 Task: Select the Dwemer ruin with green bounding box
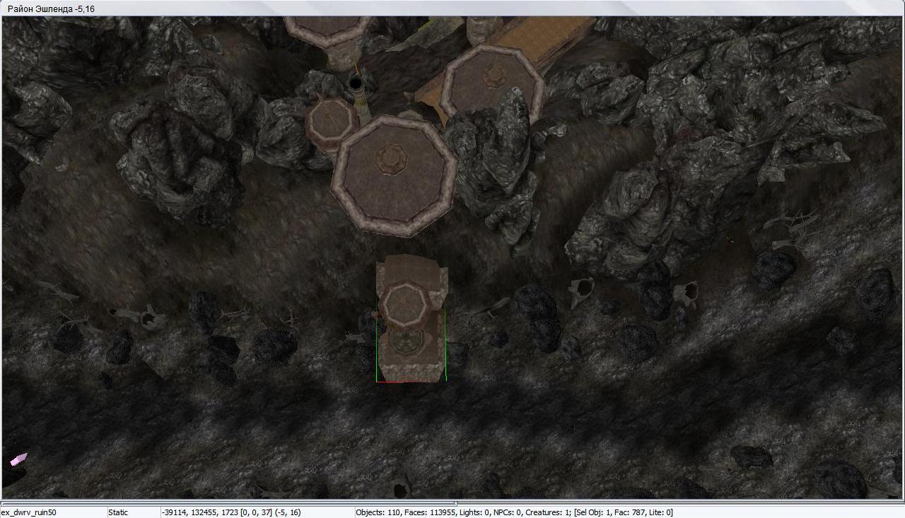[411, 319]
